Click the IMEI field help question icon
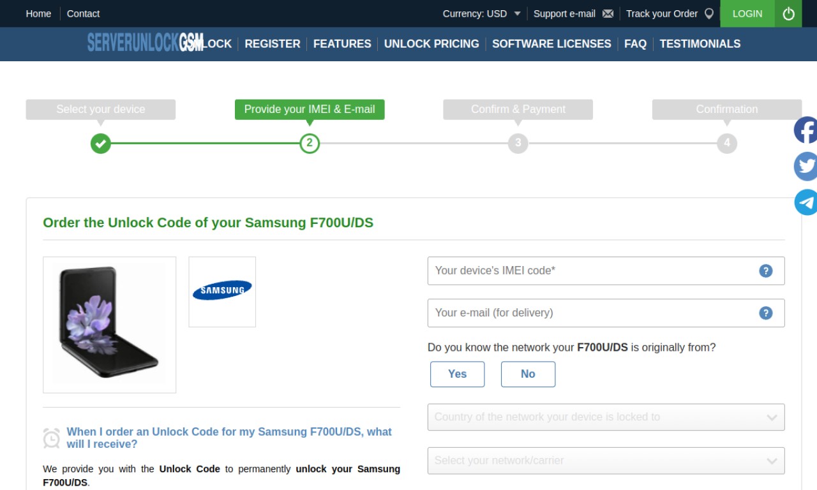Viewport: 817px width, 490px height. [766, 271]
